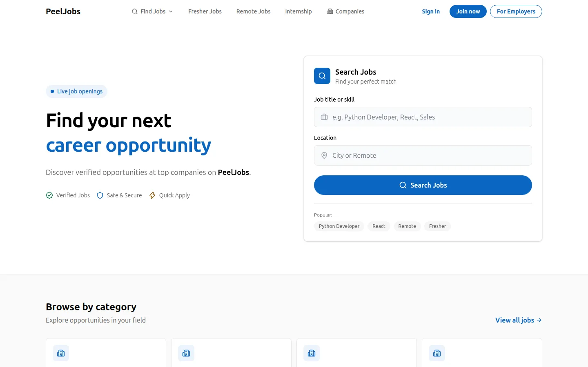Click the first category card building icon
588x367 pixels.
pos(61,353)
